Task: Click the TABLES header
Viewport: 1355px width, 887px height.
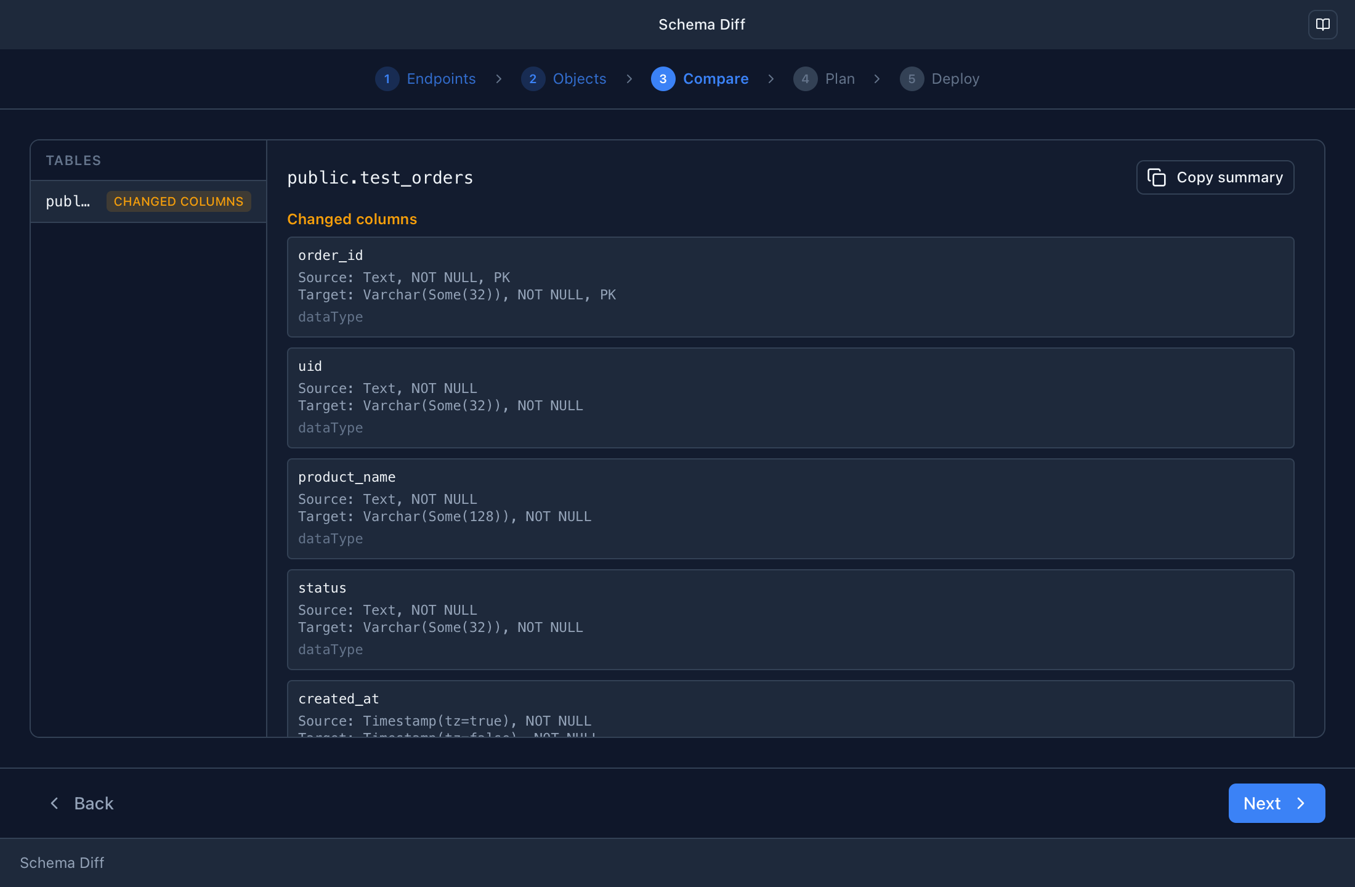Action: click(73, 160)
